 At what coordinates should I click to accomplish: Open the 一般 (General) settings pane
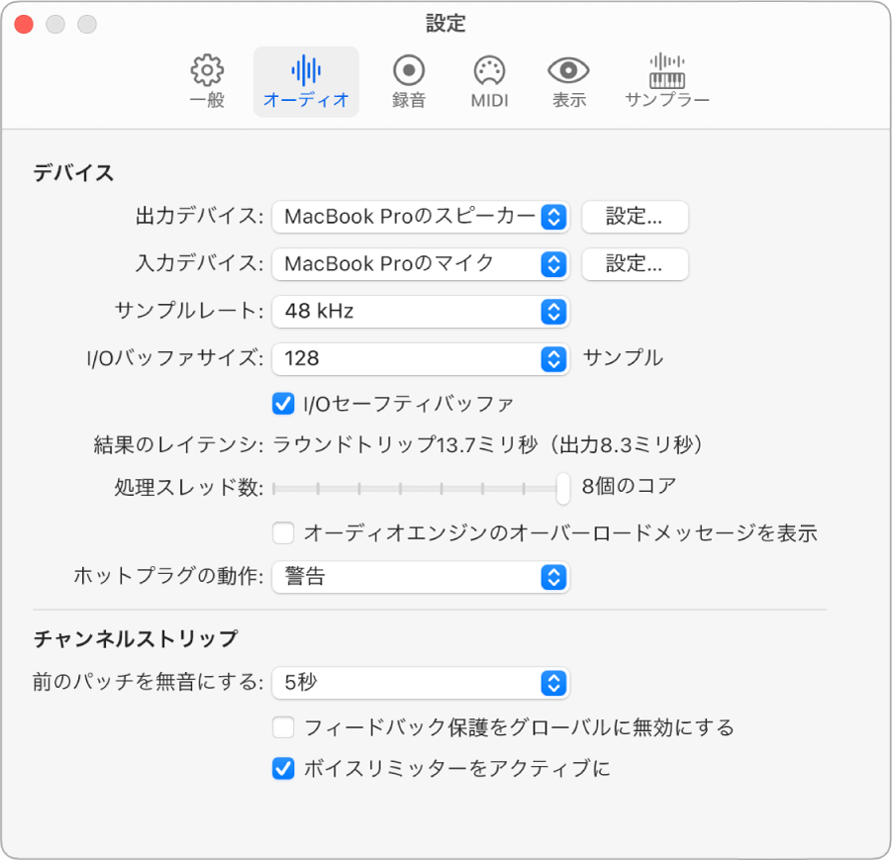(205, 79)
